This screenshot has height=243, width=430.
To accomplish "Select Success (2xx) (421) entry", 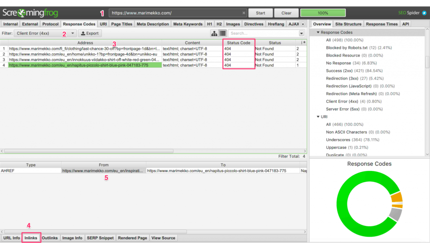I will click(x=354, y=71).
